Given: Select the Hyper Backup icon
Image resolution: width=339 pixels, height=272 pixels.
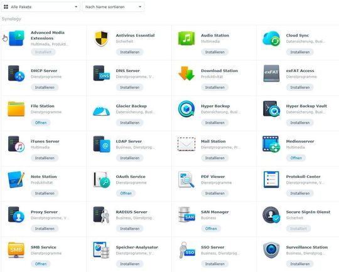Looking at the screenshot, I should click(x=186, y=109).
